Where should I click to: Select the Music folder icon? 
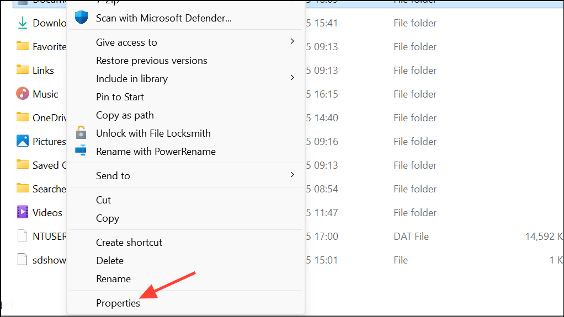(x=22, y=94)
